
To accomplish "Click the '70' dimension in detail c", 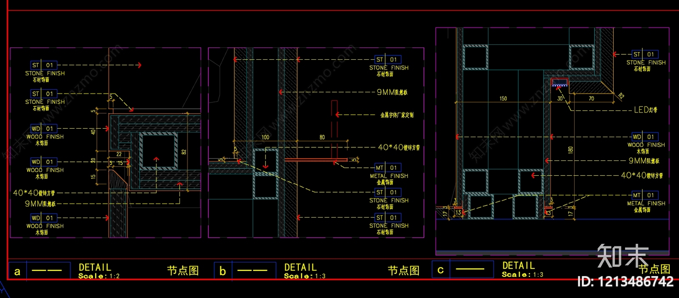I will (x=592, y=99).
